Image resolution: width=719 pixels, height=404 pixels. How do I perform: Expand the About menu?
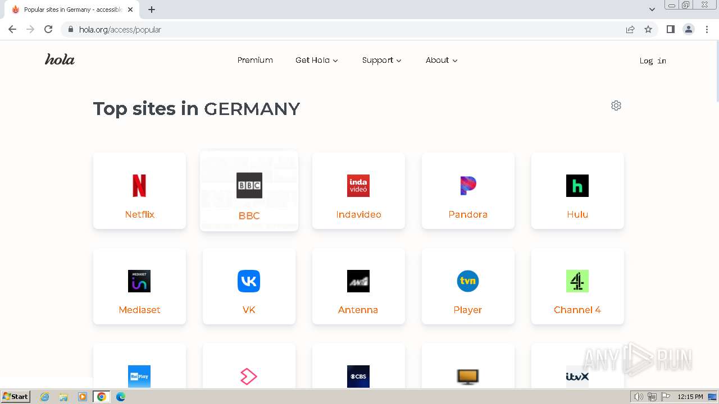pyautogui.click(x=442, y=60)
